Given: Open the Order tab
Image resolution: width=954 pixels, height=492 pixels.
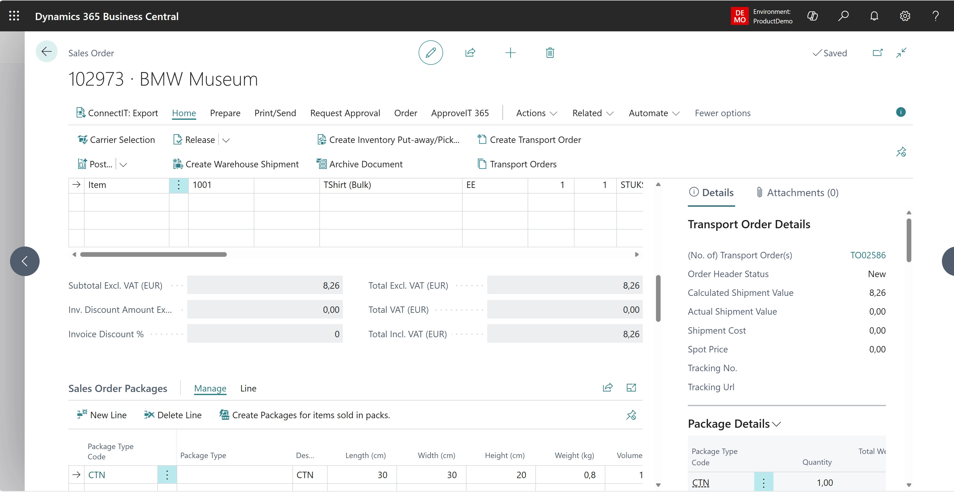Looking at the screenshot, I should coord(406,113).
